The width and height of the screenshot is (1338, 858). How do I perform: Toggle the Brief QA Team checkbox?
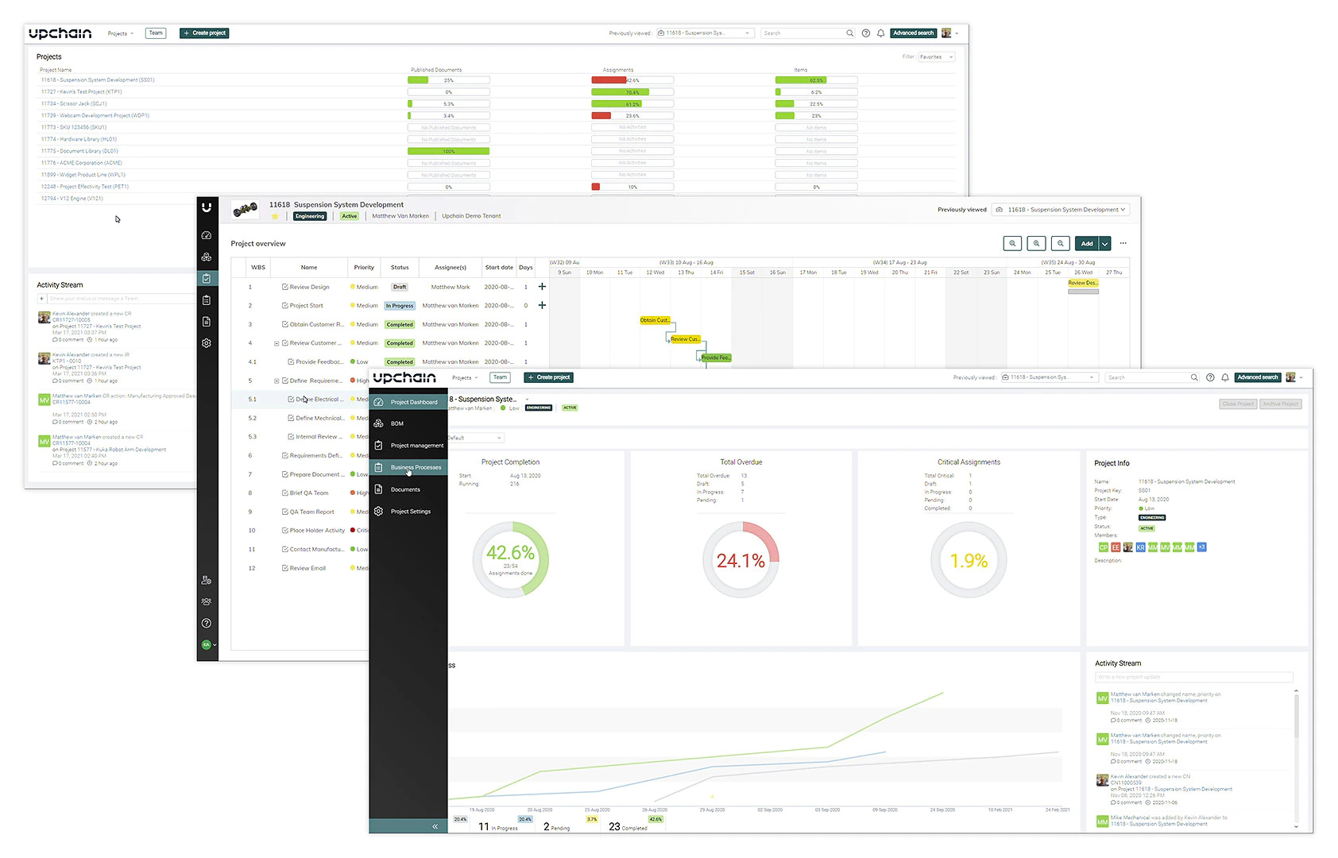(x=285, y=493)
